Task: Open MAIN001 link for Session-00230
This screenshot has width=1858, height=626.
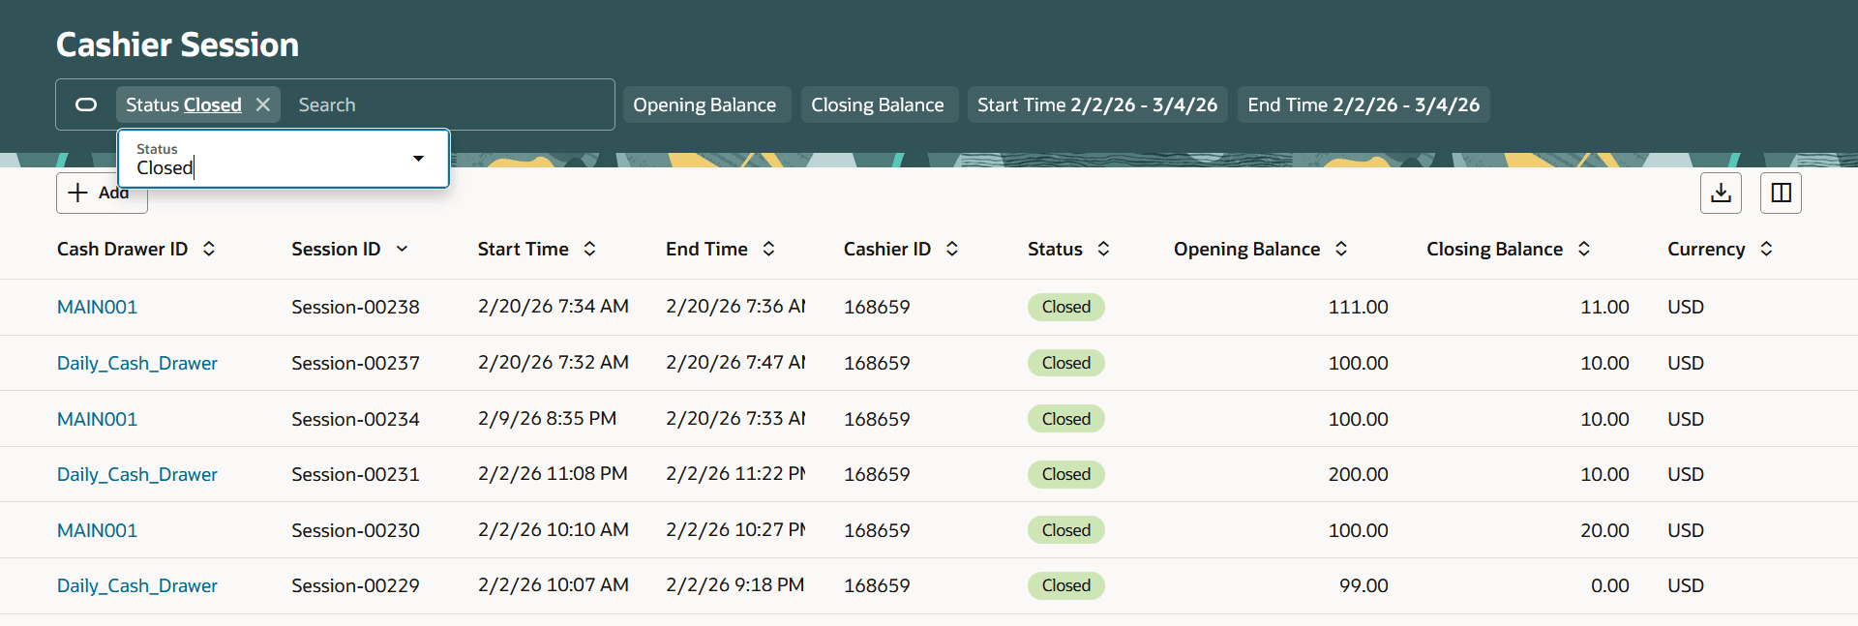Action: pos(97,530)
